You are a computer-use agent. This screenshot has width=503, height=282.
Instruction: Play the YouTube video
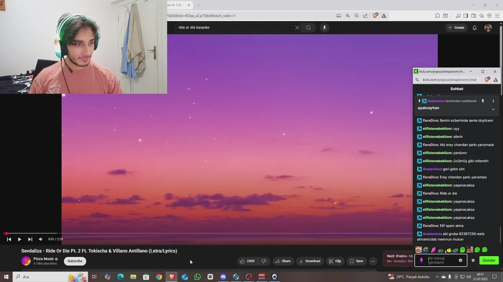[20, 239]
